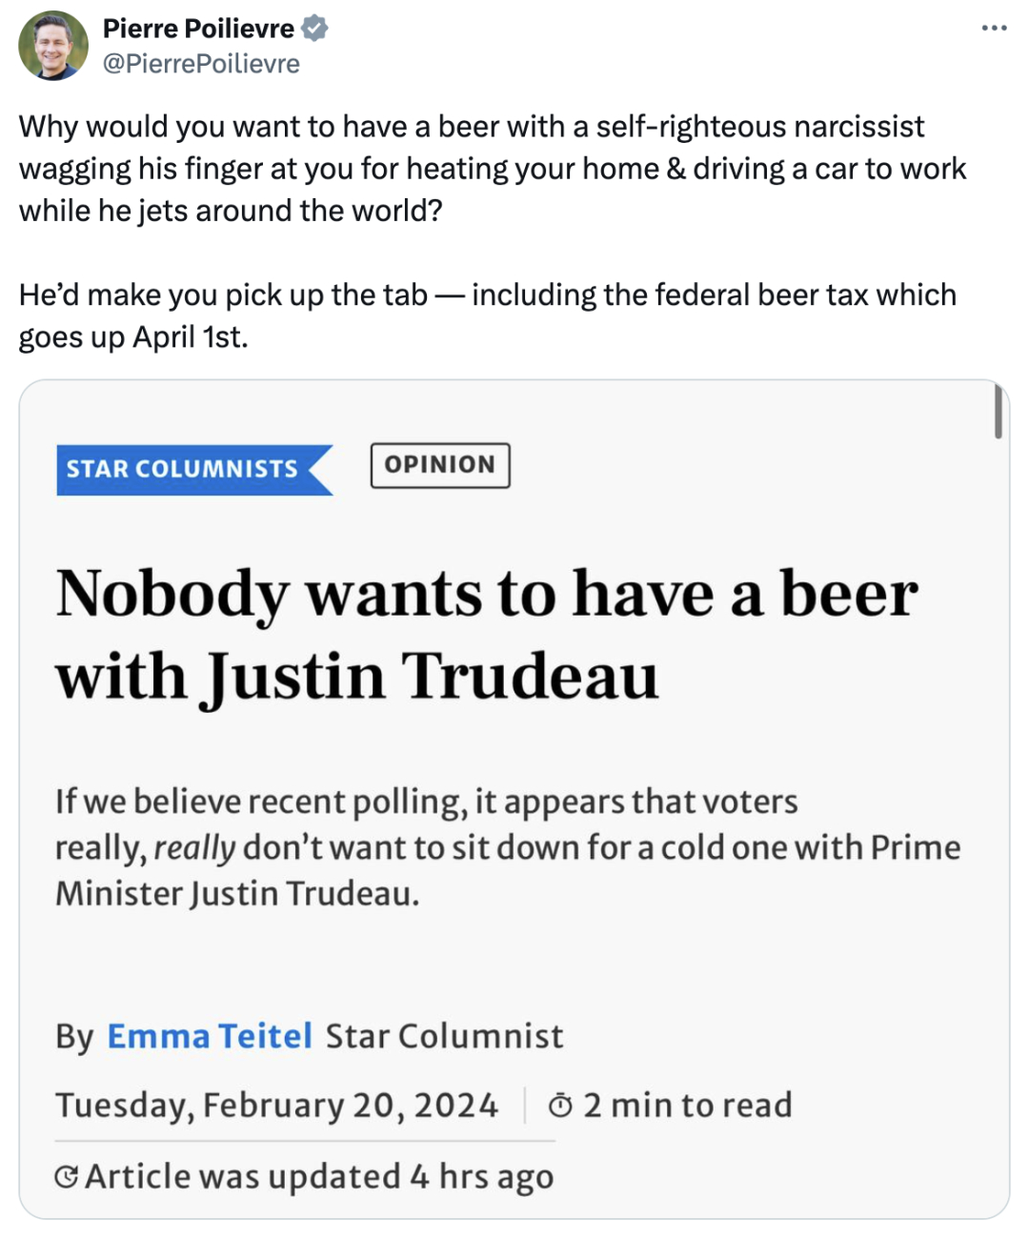Image resolution: width=1029 pixels, height=1240 pixels.
Task: Click the Article was updated 4 hrs ago text
Action: 319,1177
